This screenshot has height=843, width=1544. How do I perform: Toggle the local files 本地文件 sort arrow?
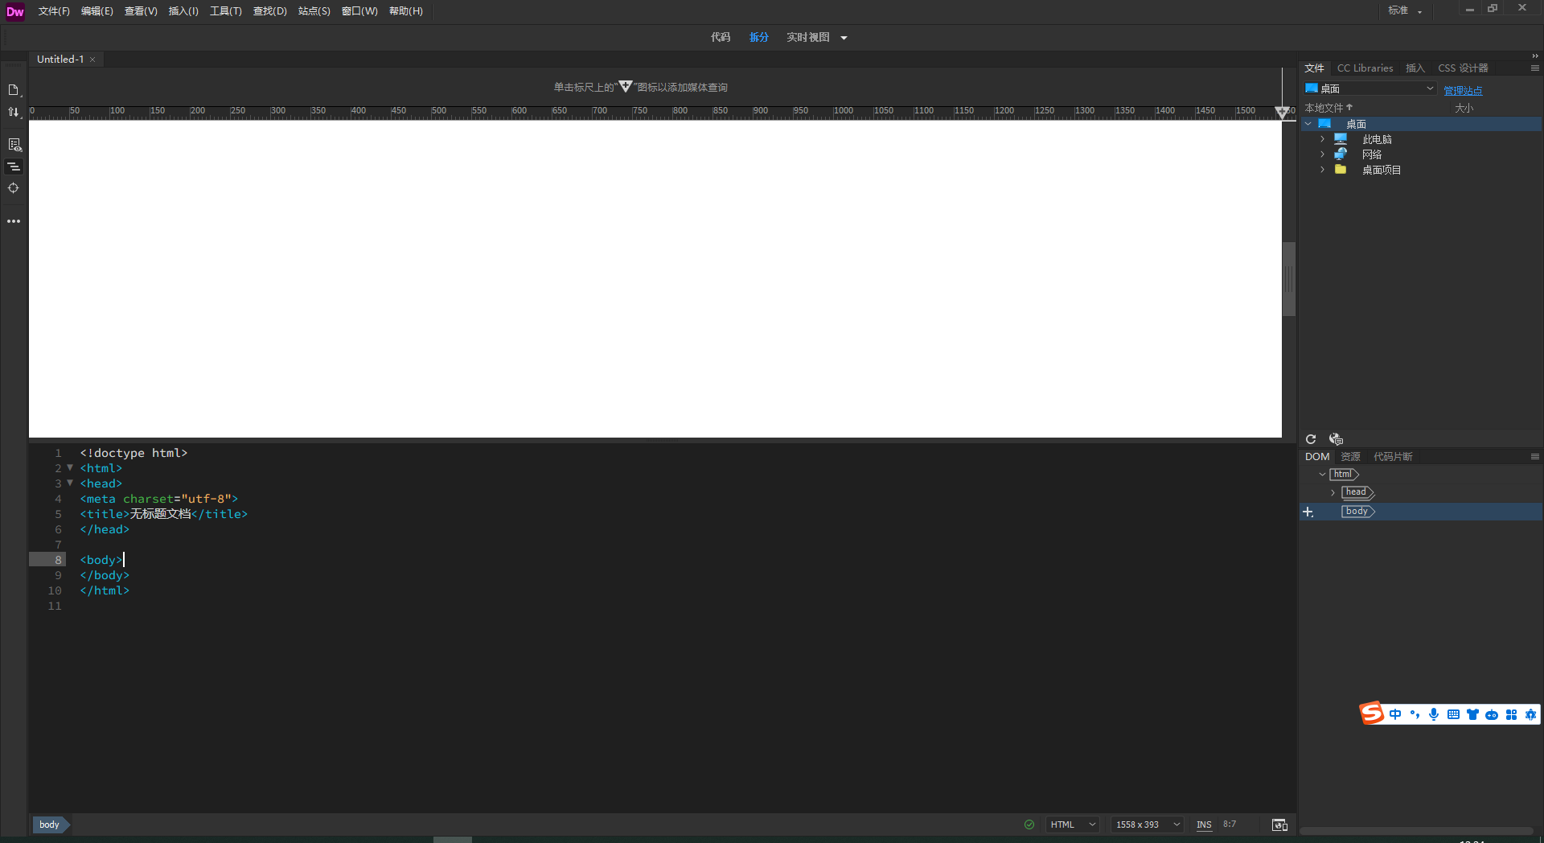(1349, 107)
